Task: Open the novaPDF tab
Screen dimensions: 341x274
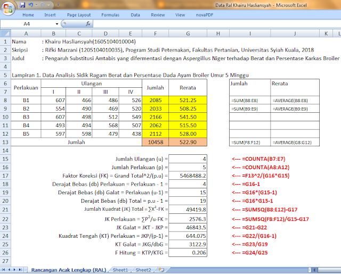Action: [x=205, y=15]
